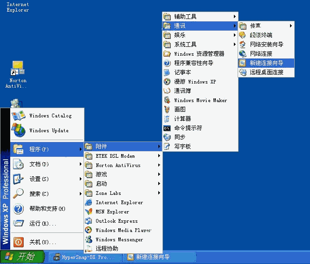Click the '命令提示符' text label
The width and height of the screenshot is (310, 264).
coord(188,128)
